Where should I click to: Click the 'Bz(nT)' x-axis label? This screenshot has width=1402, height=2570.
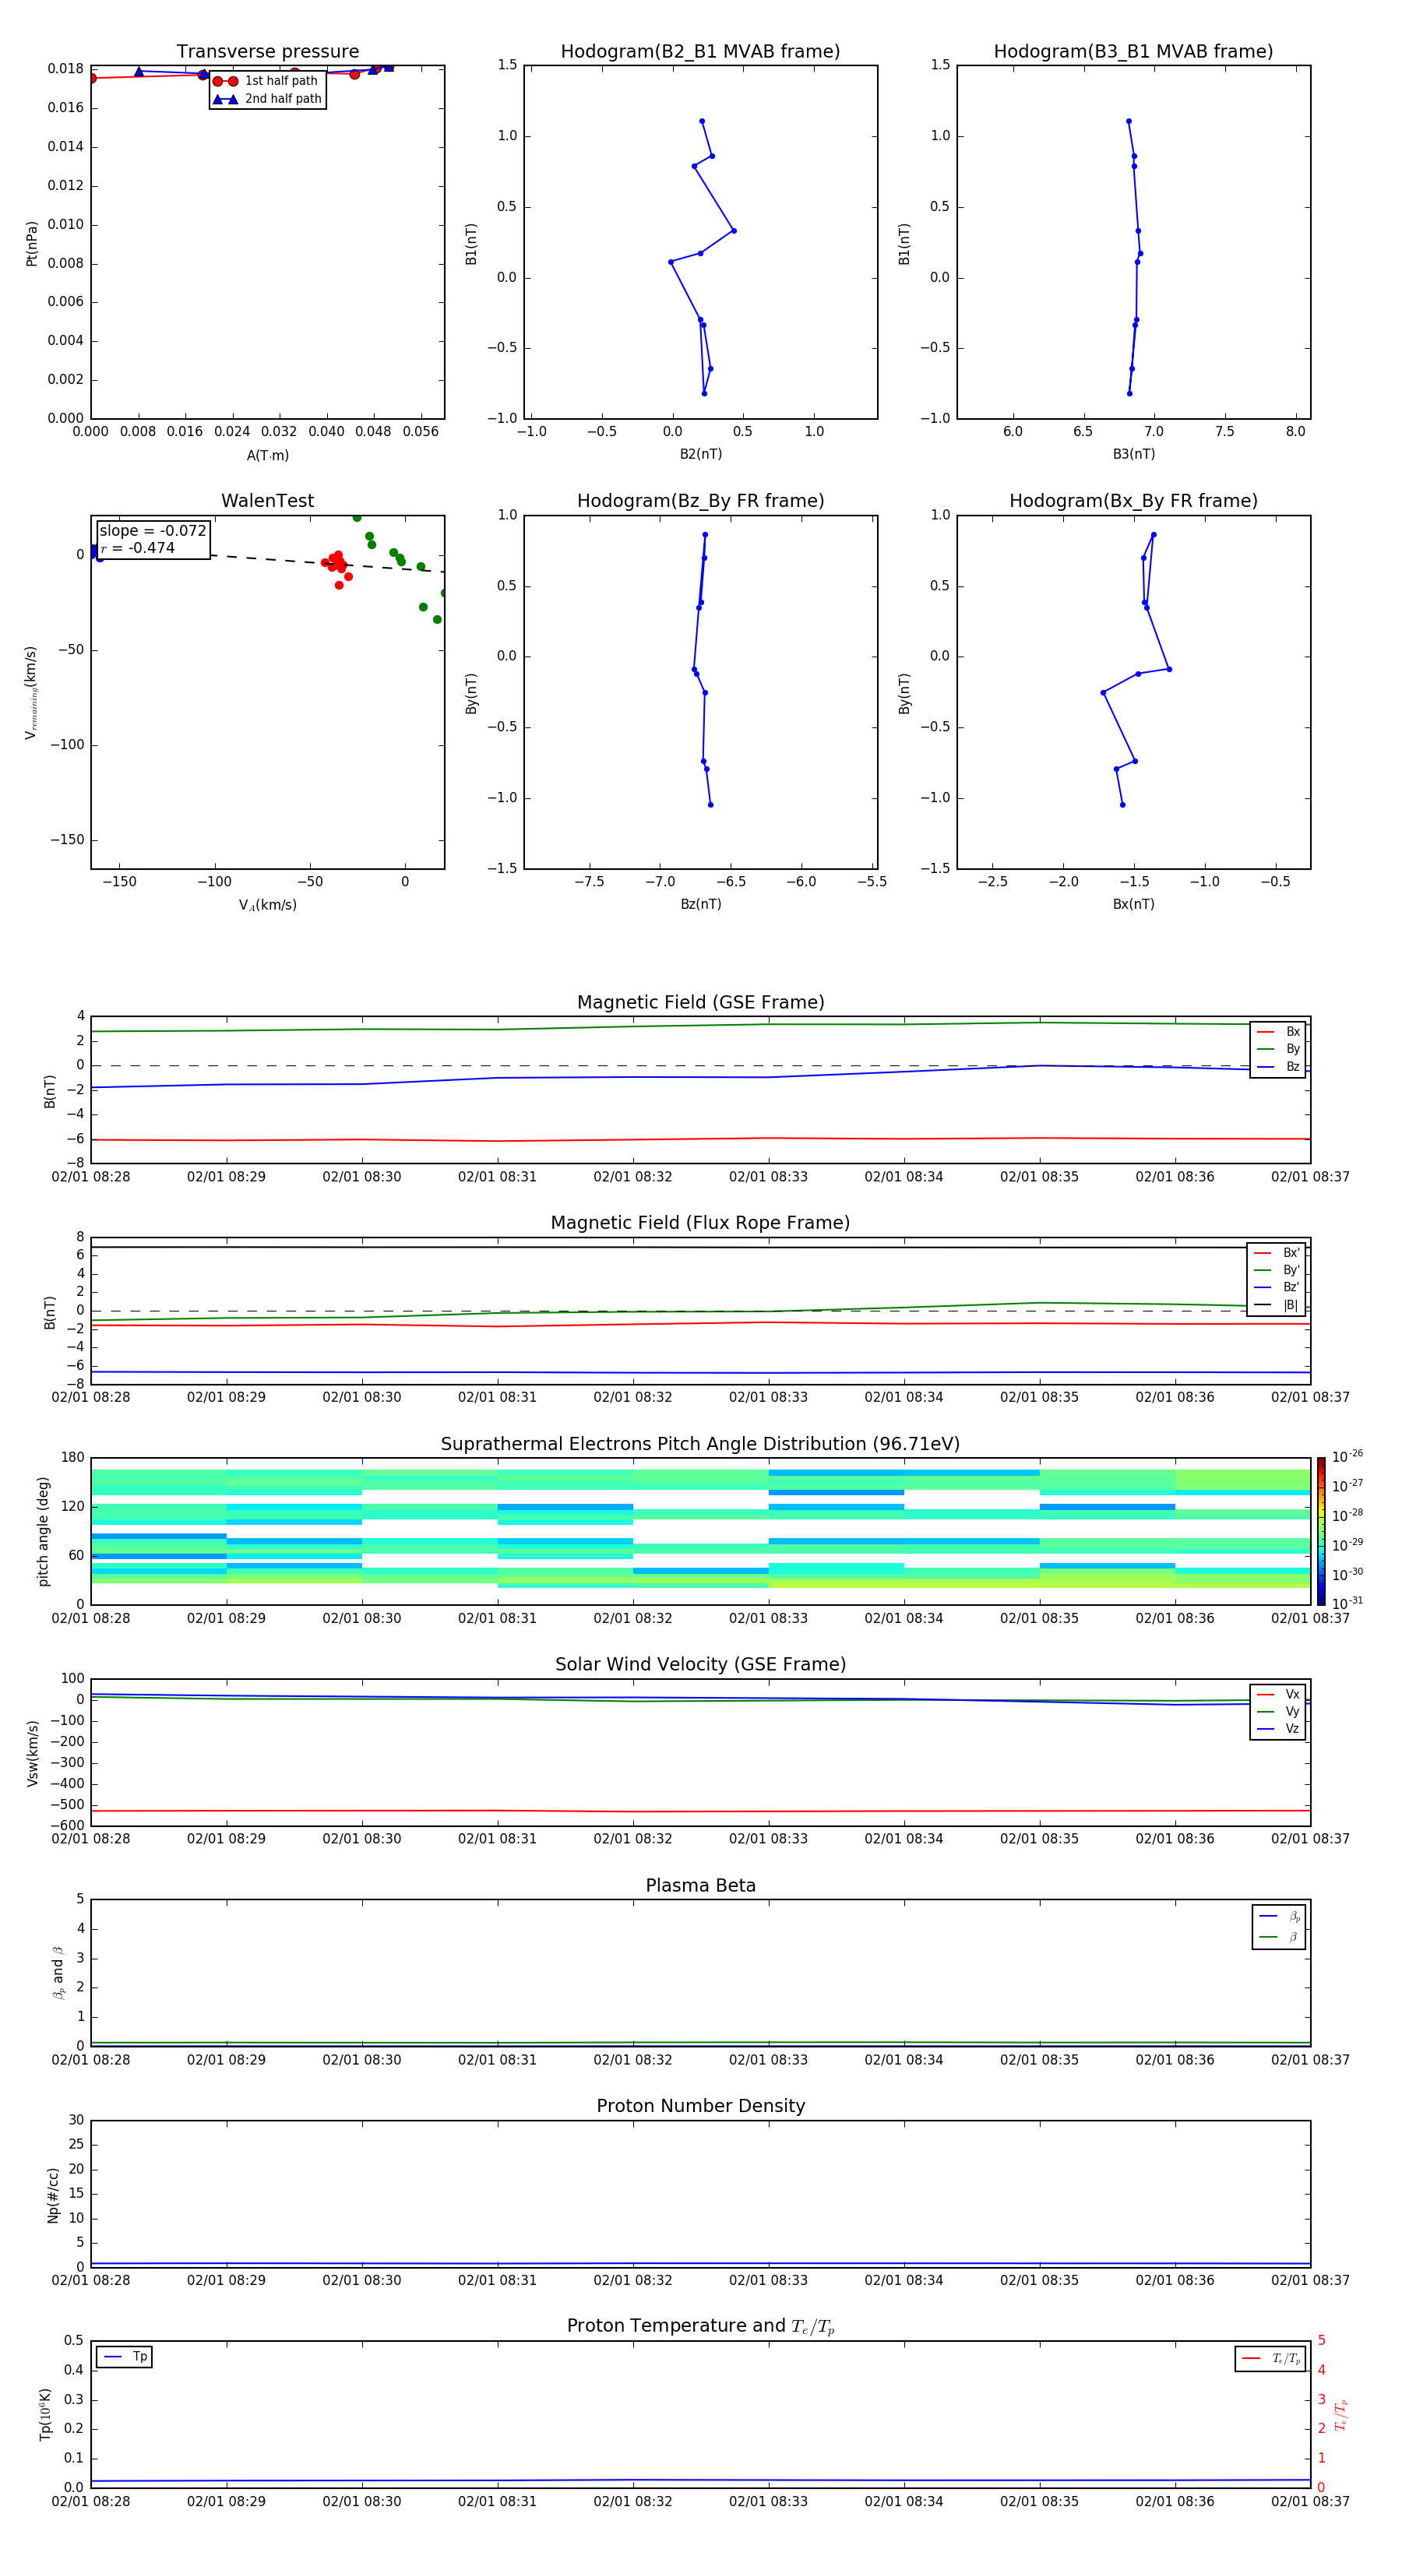coord(700,904)
